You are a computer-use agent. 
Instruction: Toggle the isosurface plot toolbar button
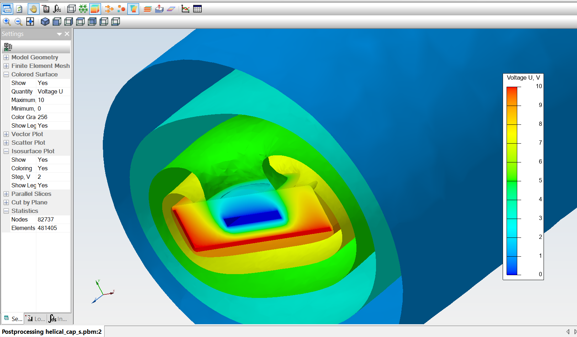[133, 9]
